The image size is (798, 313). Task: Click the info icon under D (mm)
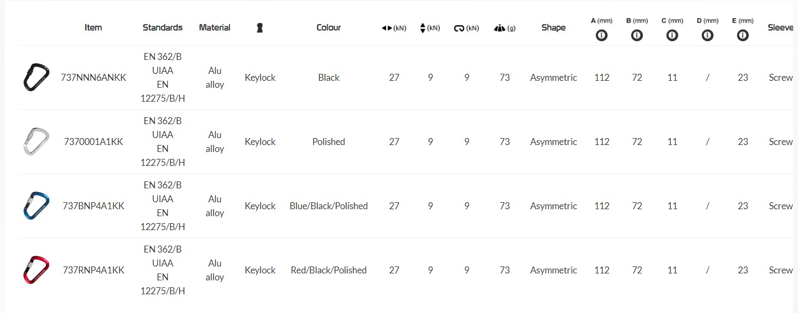707,36
